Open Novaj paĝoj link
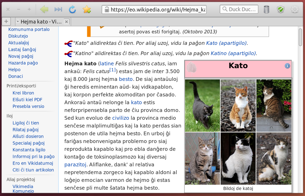 pos(21,56)
